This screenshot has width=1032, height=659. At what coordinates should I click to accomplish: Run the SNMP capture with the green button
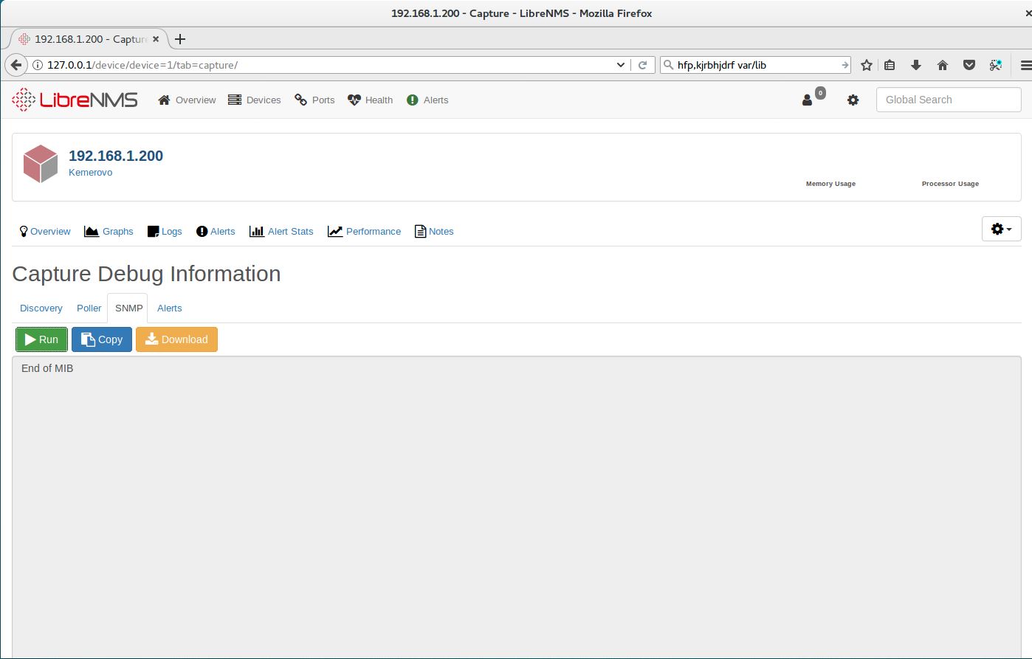point(41,339)
